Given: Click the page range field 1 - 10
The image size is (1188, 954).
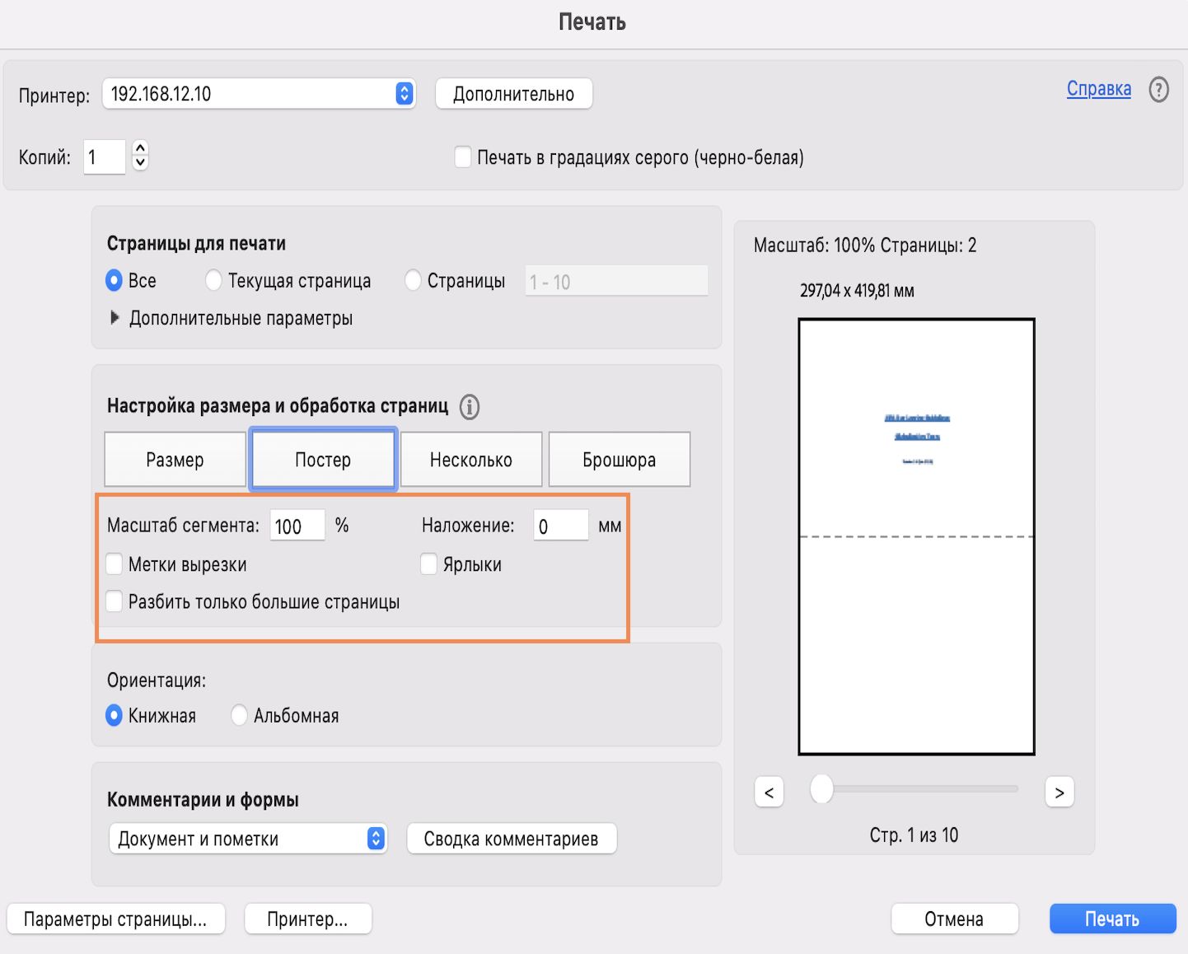Looking at the screenshot, I should pos(616,281).
